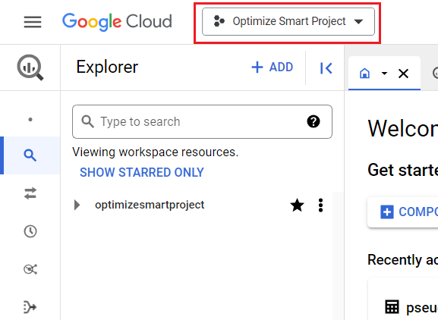Click the Google Cloud logo

click(x=117, y=22)
